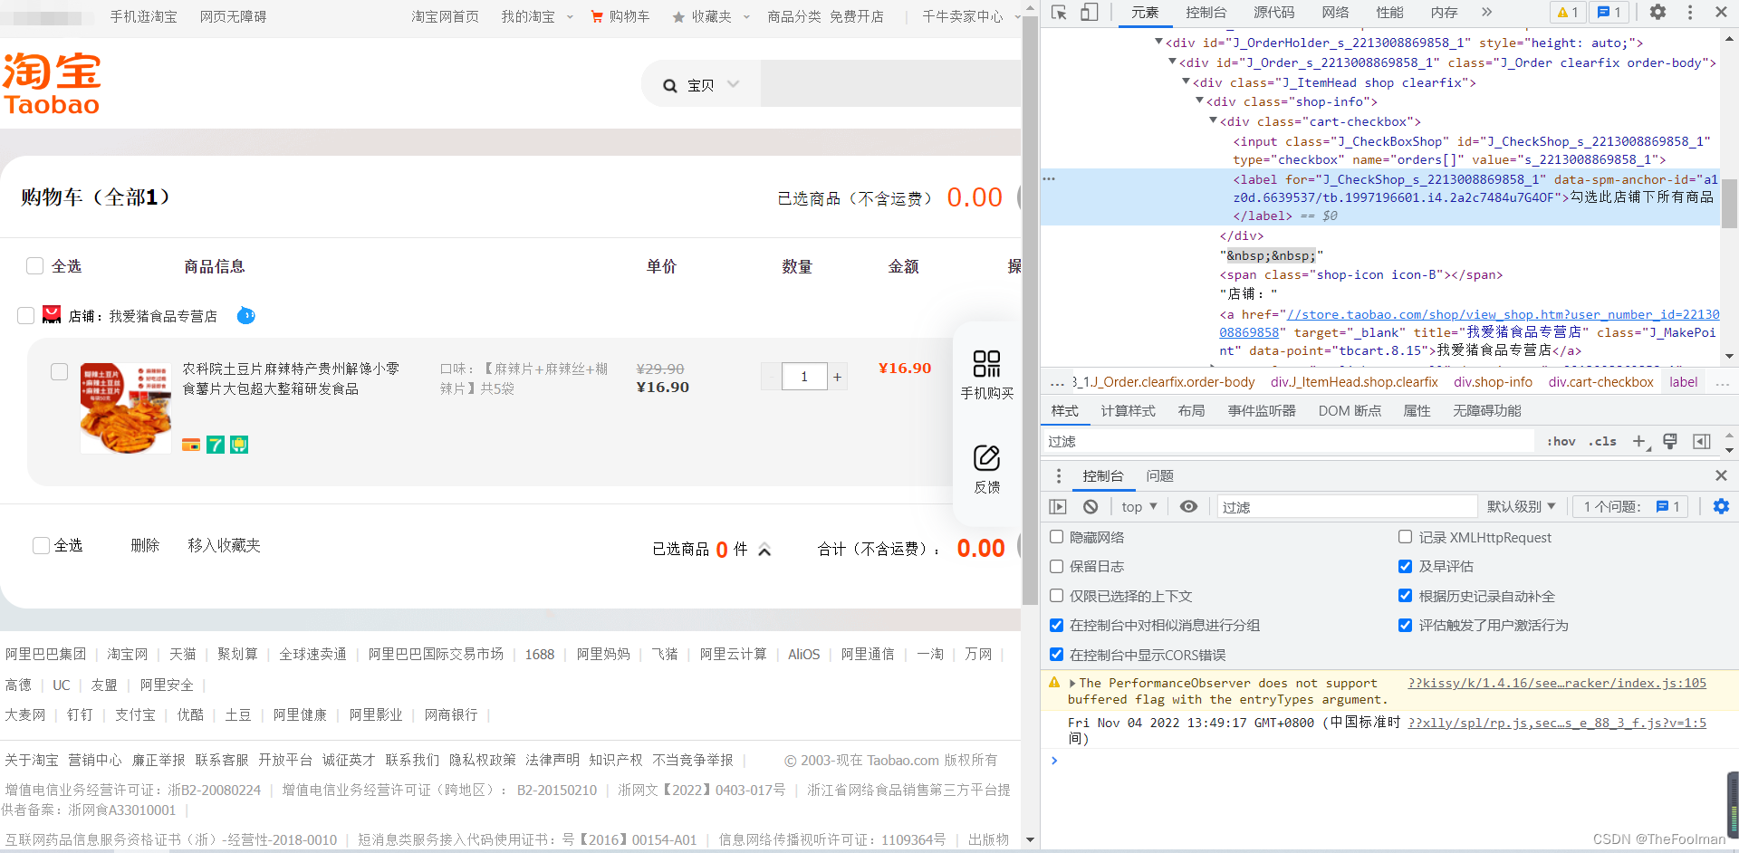
Task: Click the Elements panel vertical scrollbar
Action: coord(1729,204)
